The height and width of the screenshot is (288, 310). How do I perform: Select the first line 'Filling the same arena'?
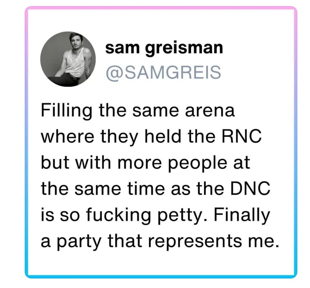point(138,111)
